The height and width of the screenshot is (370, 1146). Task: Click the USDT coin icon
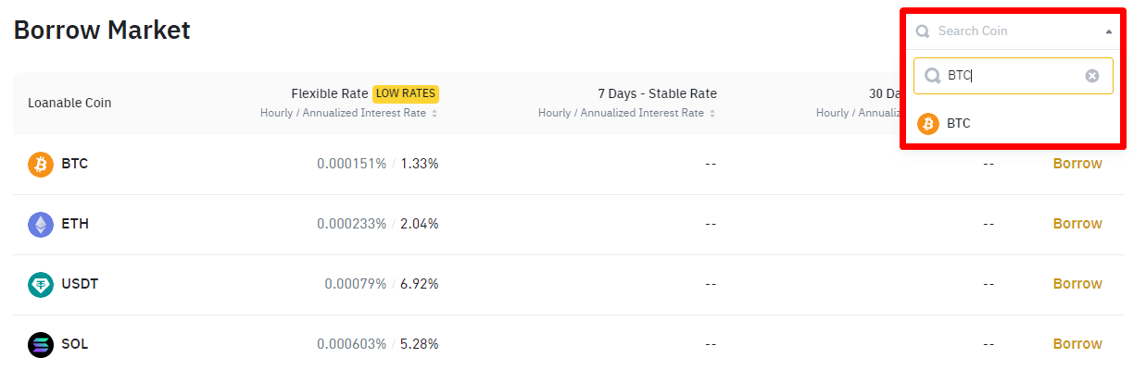tap(41, 285)
